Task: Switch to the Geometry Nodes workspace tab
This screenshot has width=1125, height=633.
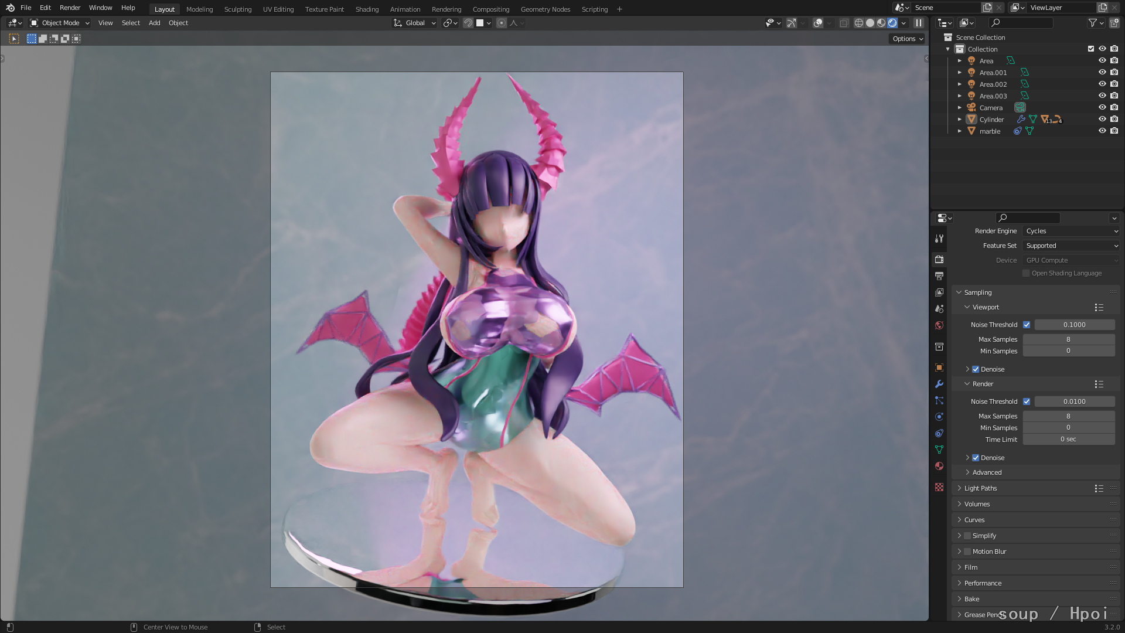Action: tap(545, 9)
